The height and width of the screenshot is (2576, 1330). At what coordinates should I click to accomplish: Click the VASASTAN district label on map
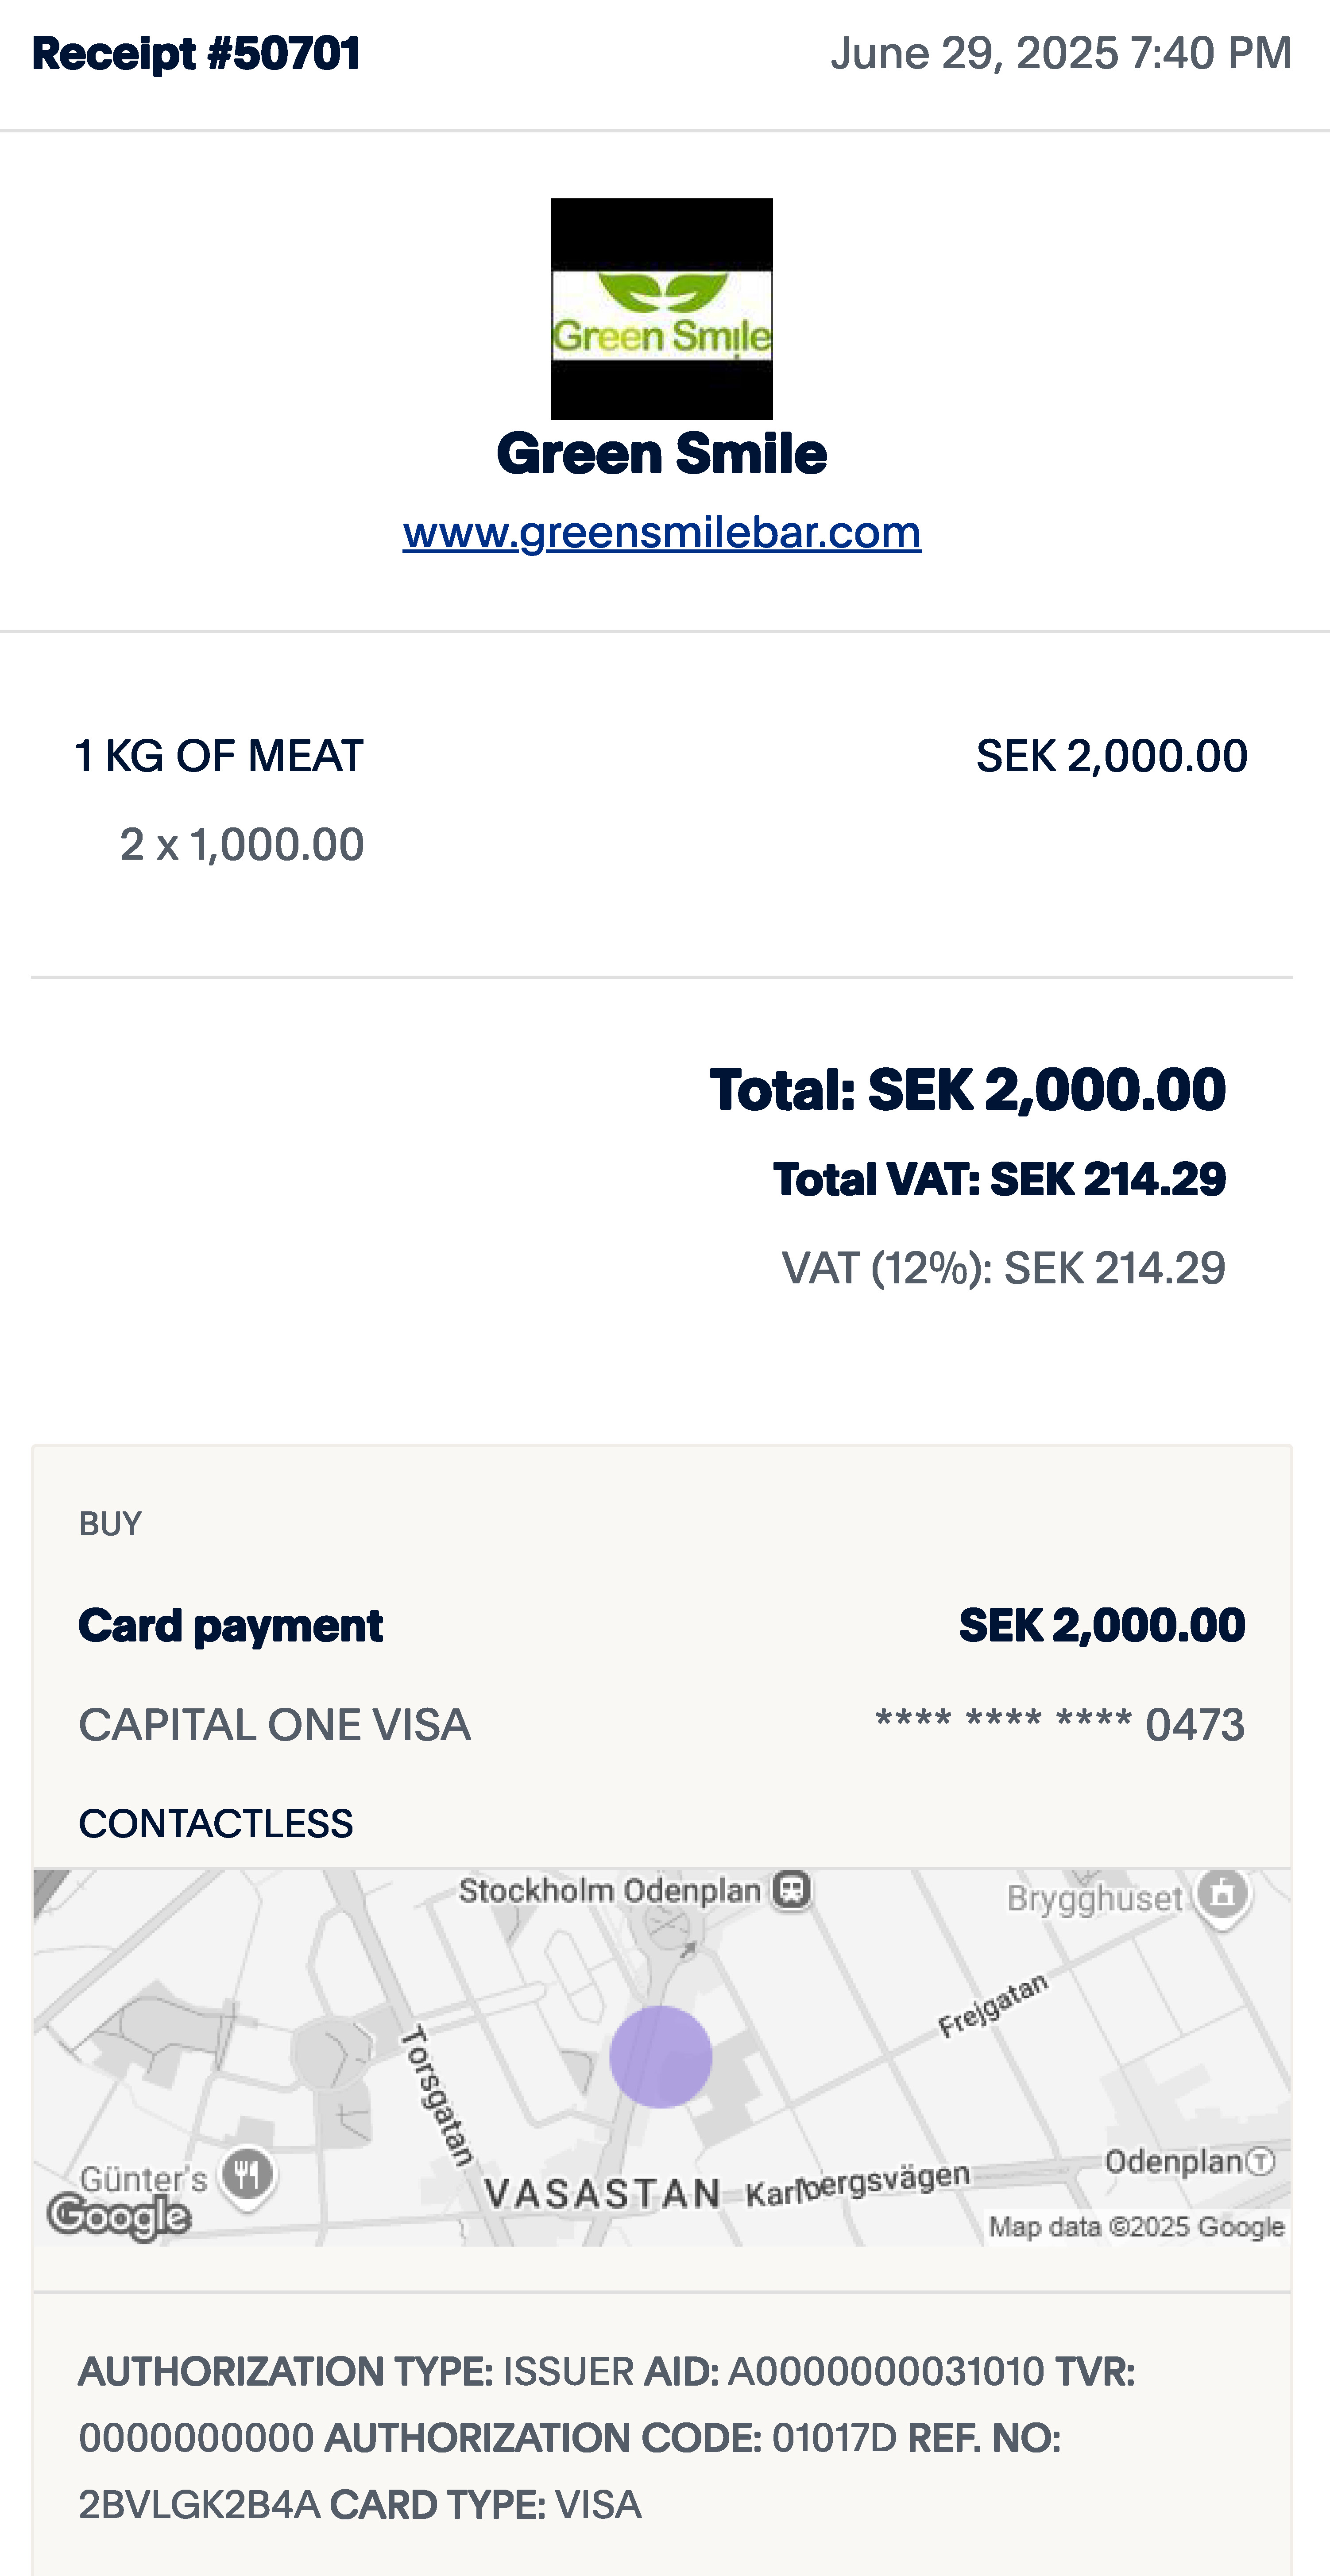(602, 2194)
